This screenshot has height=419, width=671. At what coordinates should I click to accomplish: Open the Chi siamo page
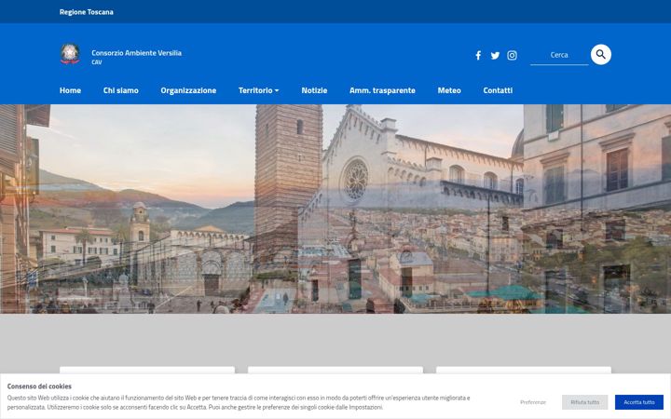(120, 90)
